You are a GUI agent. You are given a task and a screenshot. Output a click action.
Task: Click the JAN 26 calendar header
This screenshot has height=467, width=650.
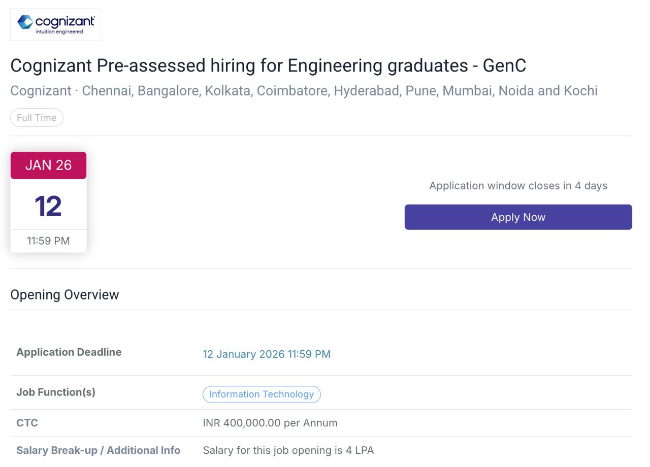(x=48, y=165)
